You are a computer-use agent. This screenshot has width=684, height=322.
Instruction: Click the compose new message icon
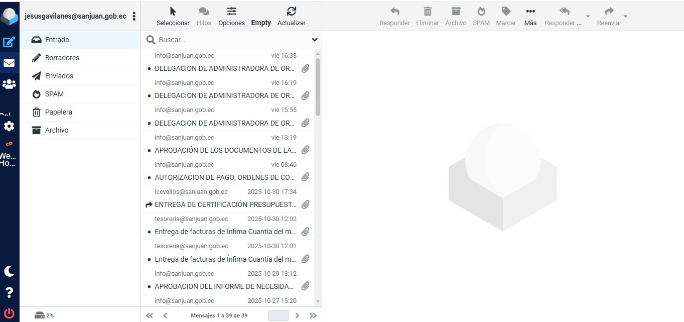9,42
